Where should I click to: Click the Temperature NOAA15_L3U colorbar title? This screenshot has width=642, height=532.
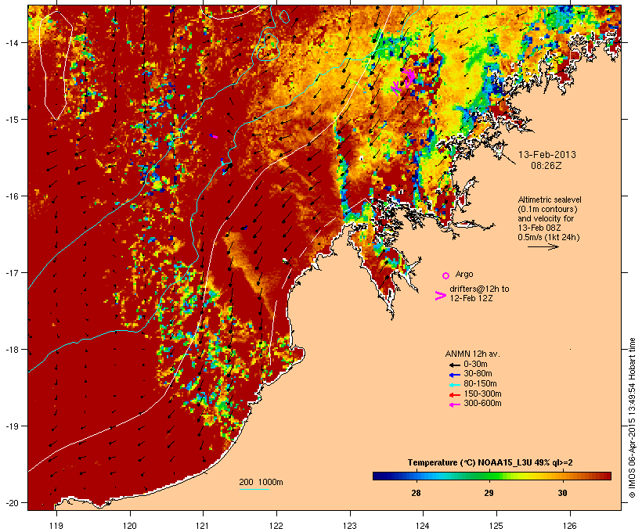coord(490,463)
